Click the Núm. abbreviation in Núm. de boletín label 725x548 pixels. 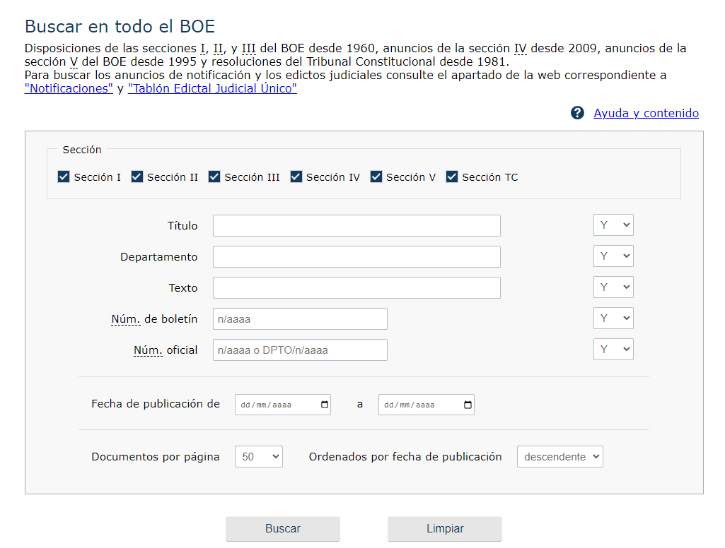pos(126,319)
